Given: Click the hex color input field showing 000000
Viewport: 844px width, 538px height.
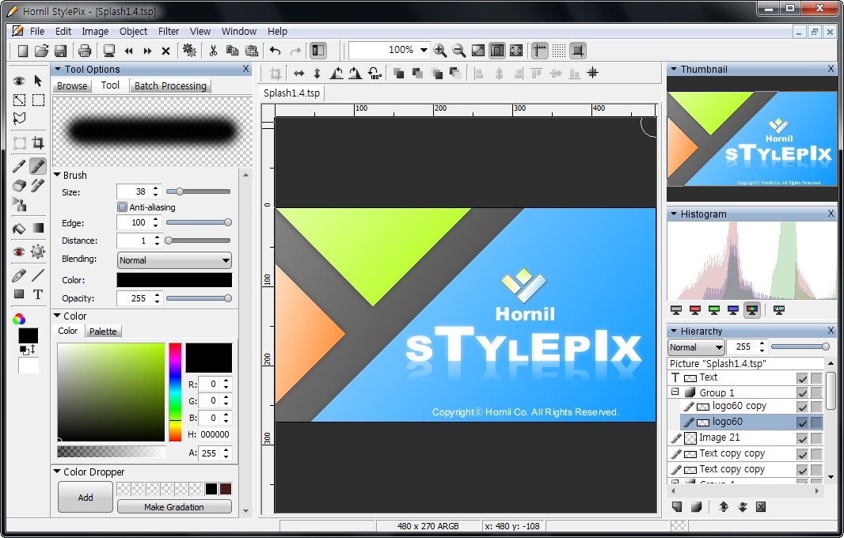Looking at the screenshot, I should (x=215, y=434).
